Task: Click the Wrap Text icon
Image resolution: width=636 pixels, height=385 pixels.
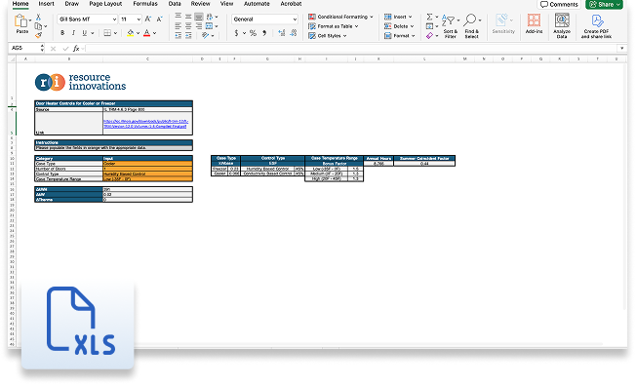Action: pos(210,17)
